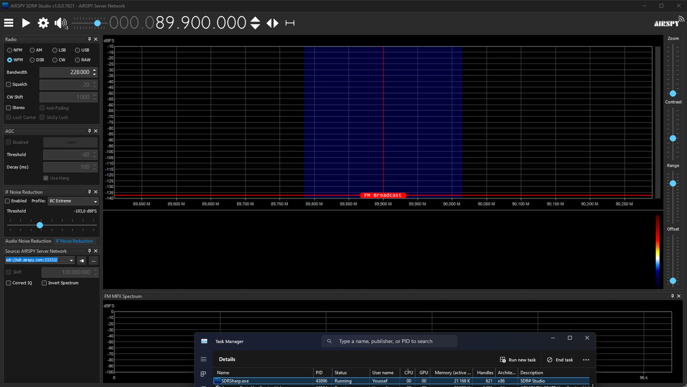Open the server address dropdown arrow
The image size is (687, 387).
pyautogui.click(x=72, y=261)
